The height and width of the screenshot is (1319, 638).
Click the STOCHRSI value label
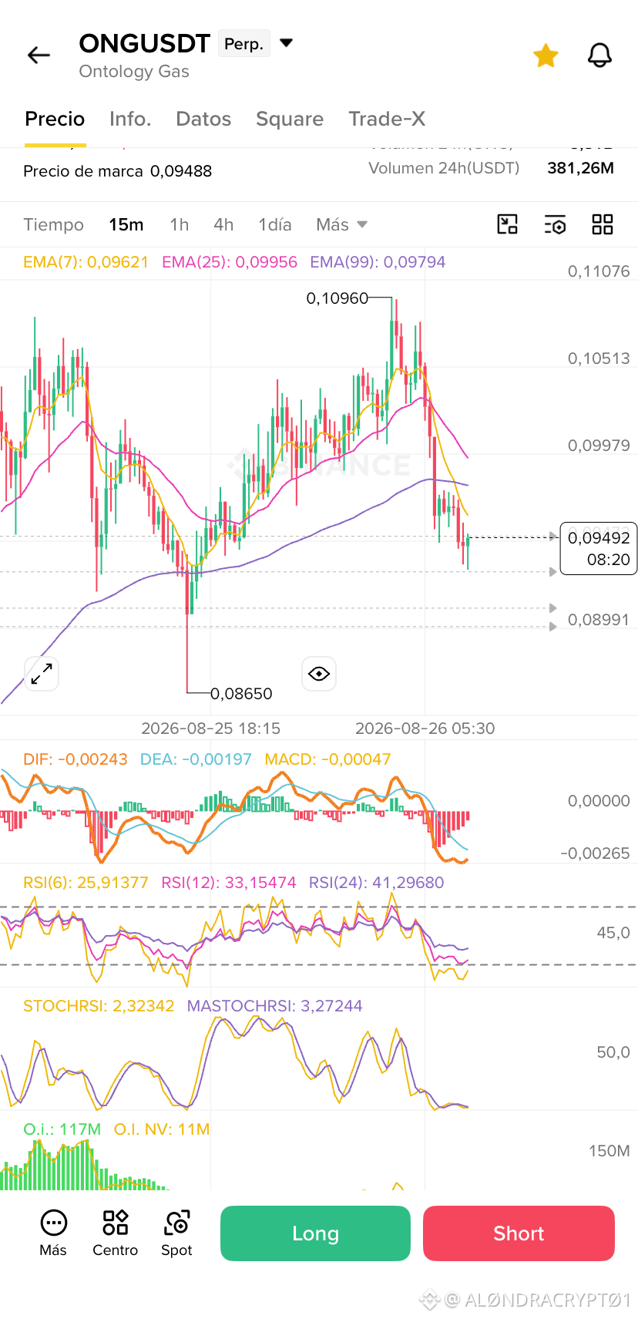pos(99,1006)
